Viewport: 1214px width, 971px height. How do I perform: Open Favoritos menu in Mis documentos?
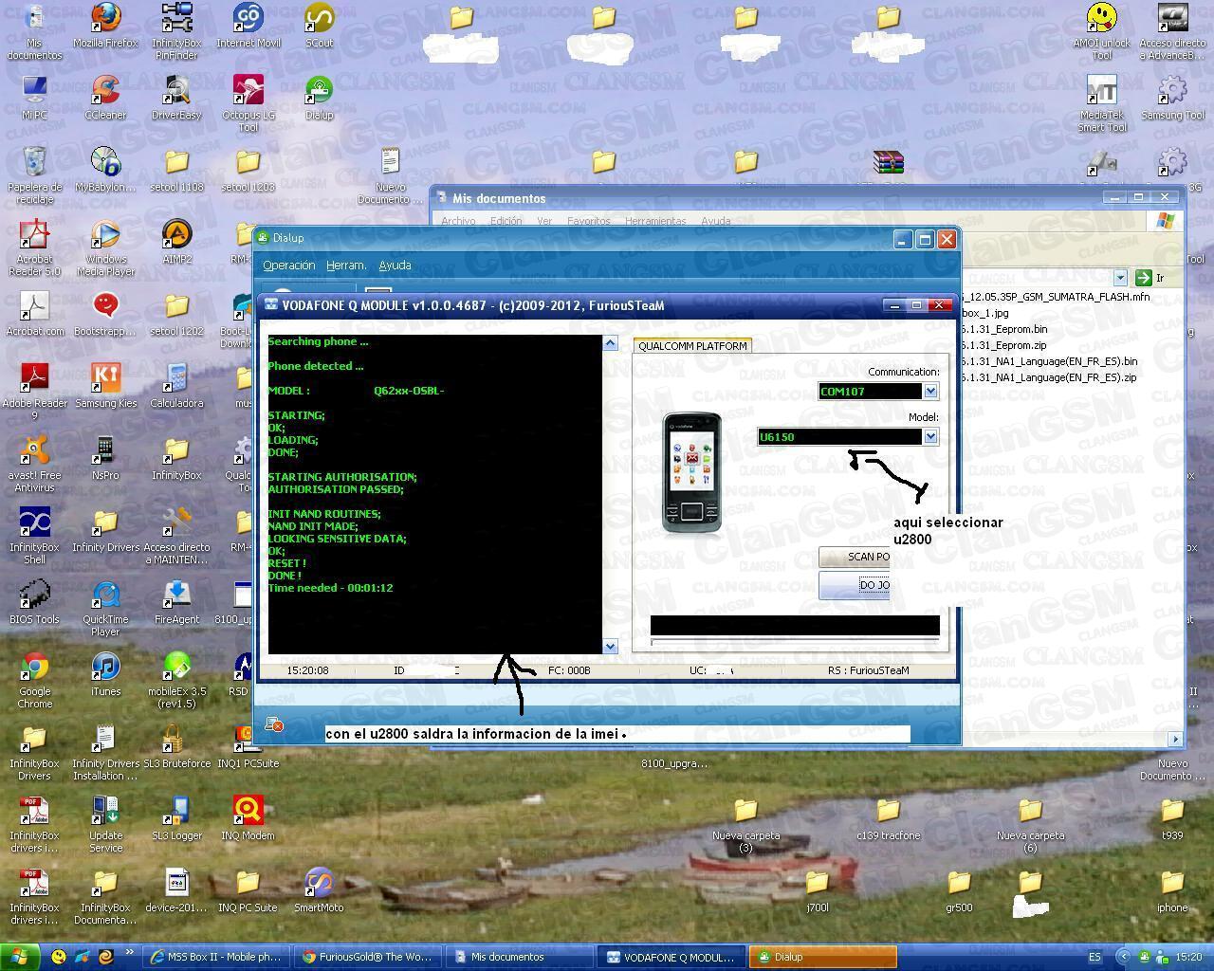click(x=588, y=221)
